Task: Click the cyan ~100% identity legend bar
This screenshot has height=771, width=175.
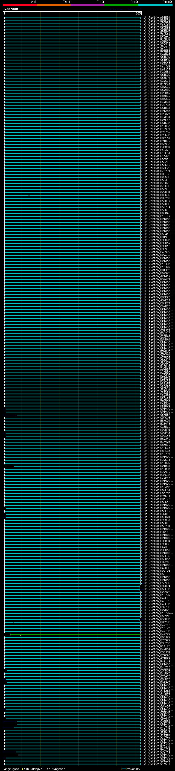Action: 155,5
